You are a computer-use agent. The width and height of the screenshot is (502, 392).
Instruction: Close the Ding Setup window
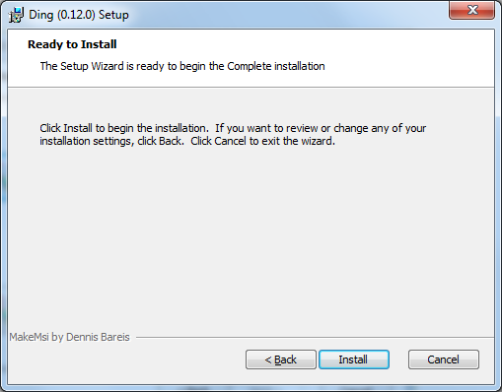tap(472, 10)
